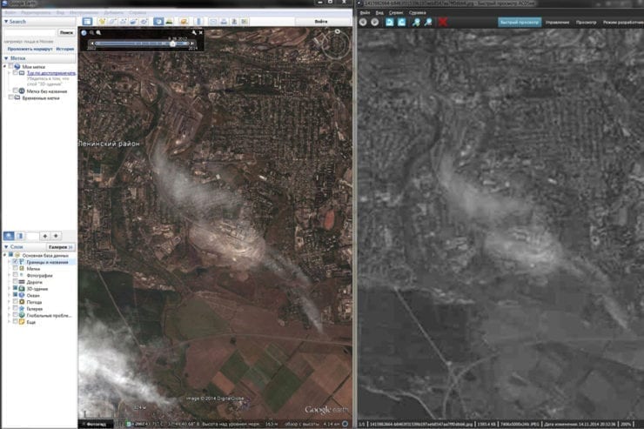Toggle the Океан layer checkbox
The image size is (644, 429).
[15, 295]
